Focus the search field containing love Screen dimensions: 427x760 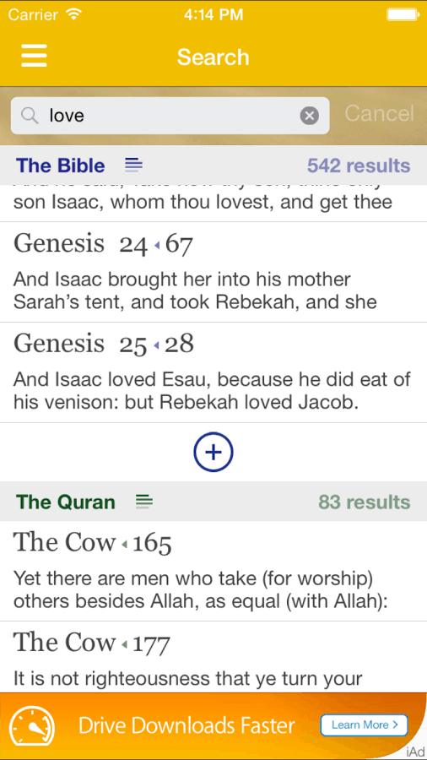coord(170,116)
